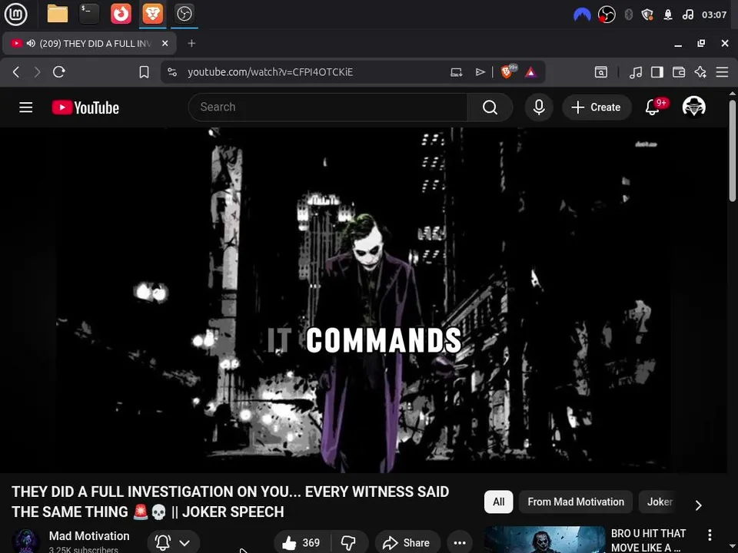
Task: Open the BRO U HIT THAT recommended thumbnail
Action: coord(544,540)
